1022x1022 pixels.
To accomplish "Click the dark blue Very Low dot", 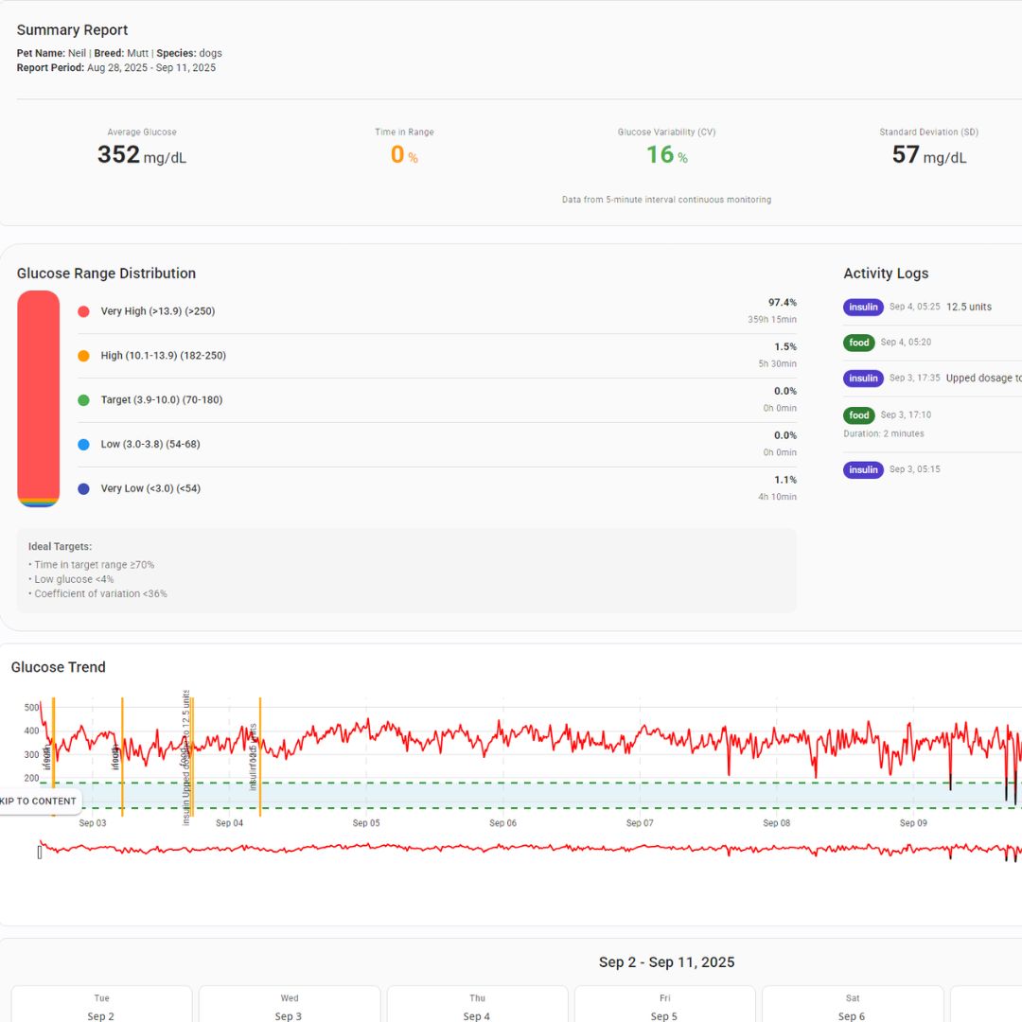I will click(83, 489).
